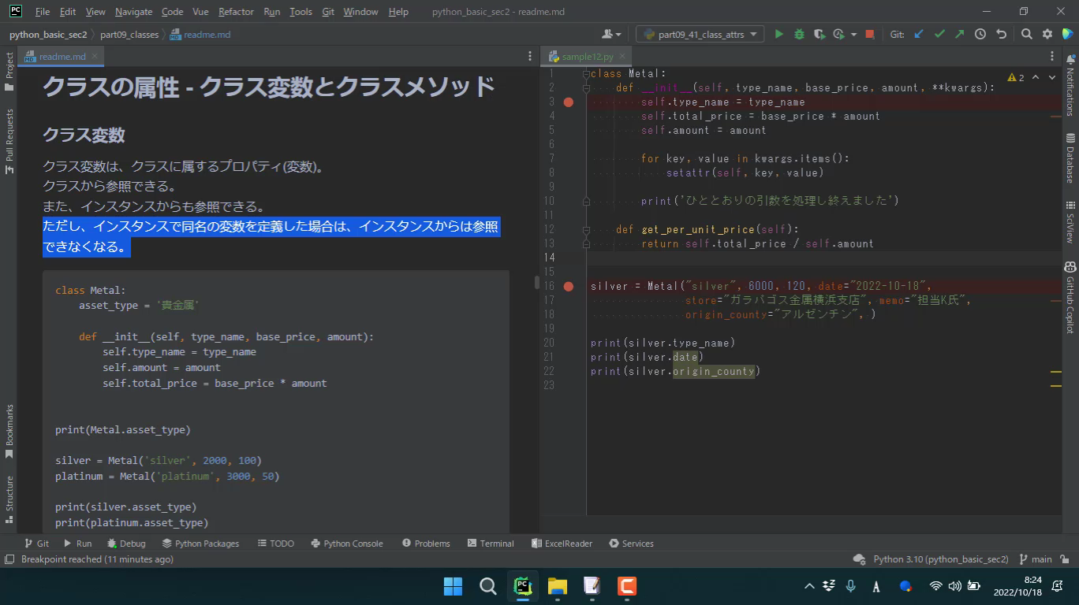Switch to the sample12.py editor tab
Screen dimensions: 1079x605
point(587,57)
